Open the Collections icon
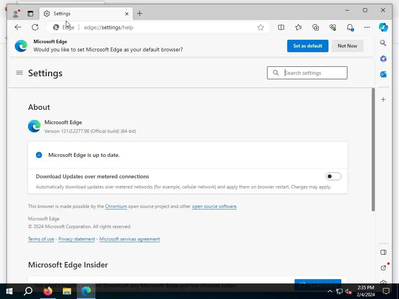399x299 pixels. tap(316, 27)
